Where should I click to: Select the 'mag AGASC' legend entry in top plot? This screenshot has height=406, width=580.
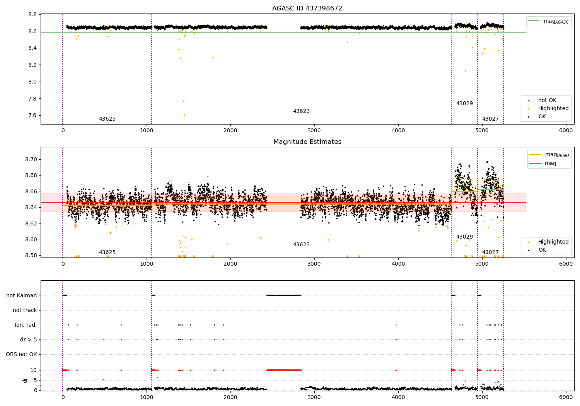click(x=549, y=21)
